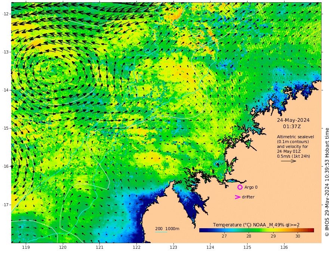Click the time label 01:37Z
Screen dimensions: 329x254
pos(292,127)
